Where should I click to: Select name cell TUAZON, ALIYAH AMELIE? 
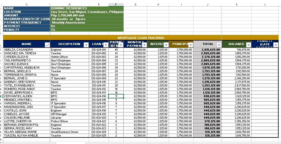click(27, 136)
